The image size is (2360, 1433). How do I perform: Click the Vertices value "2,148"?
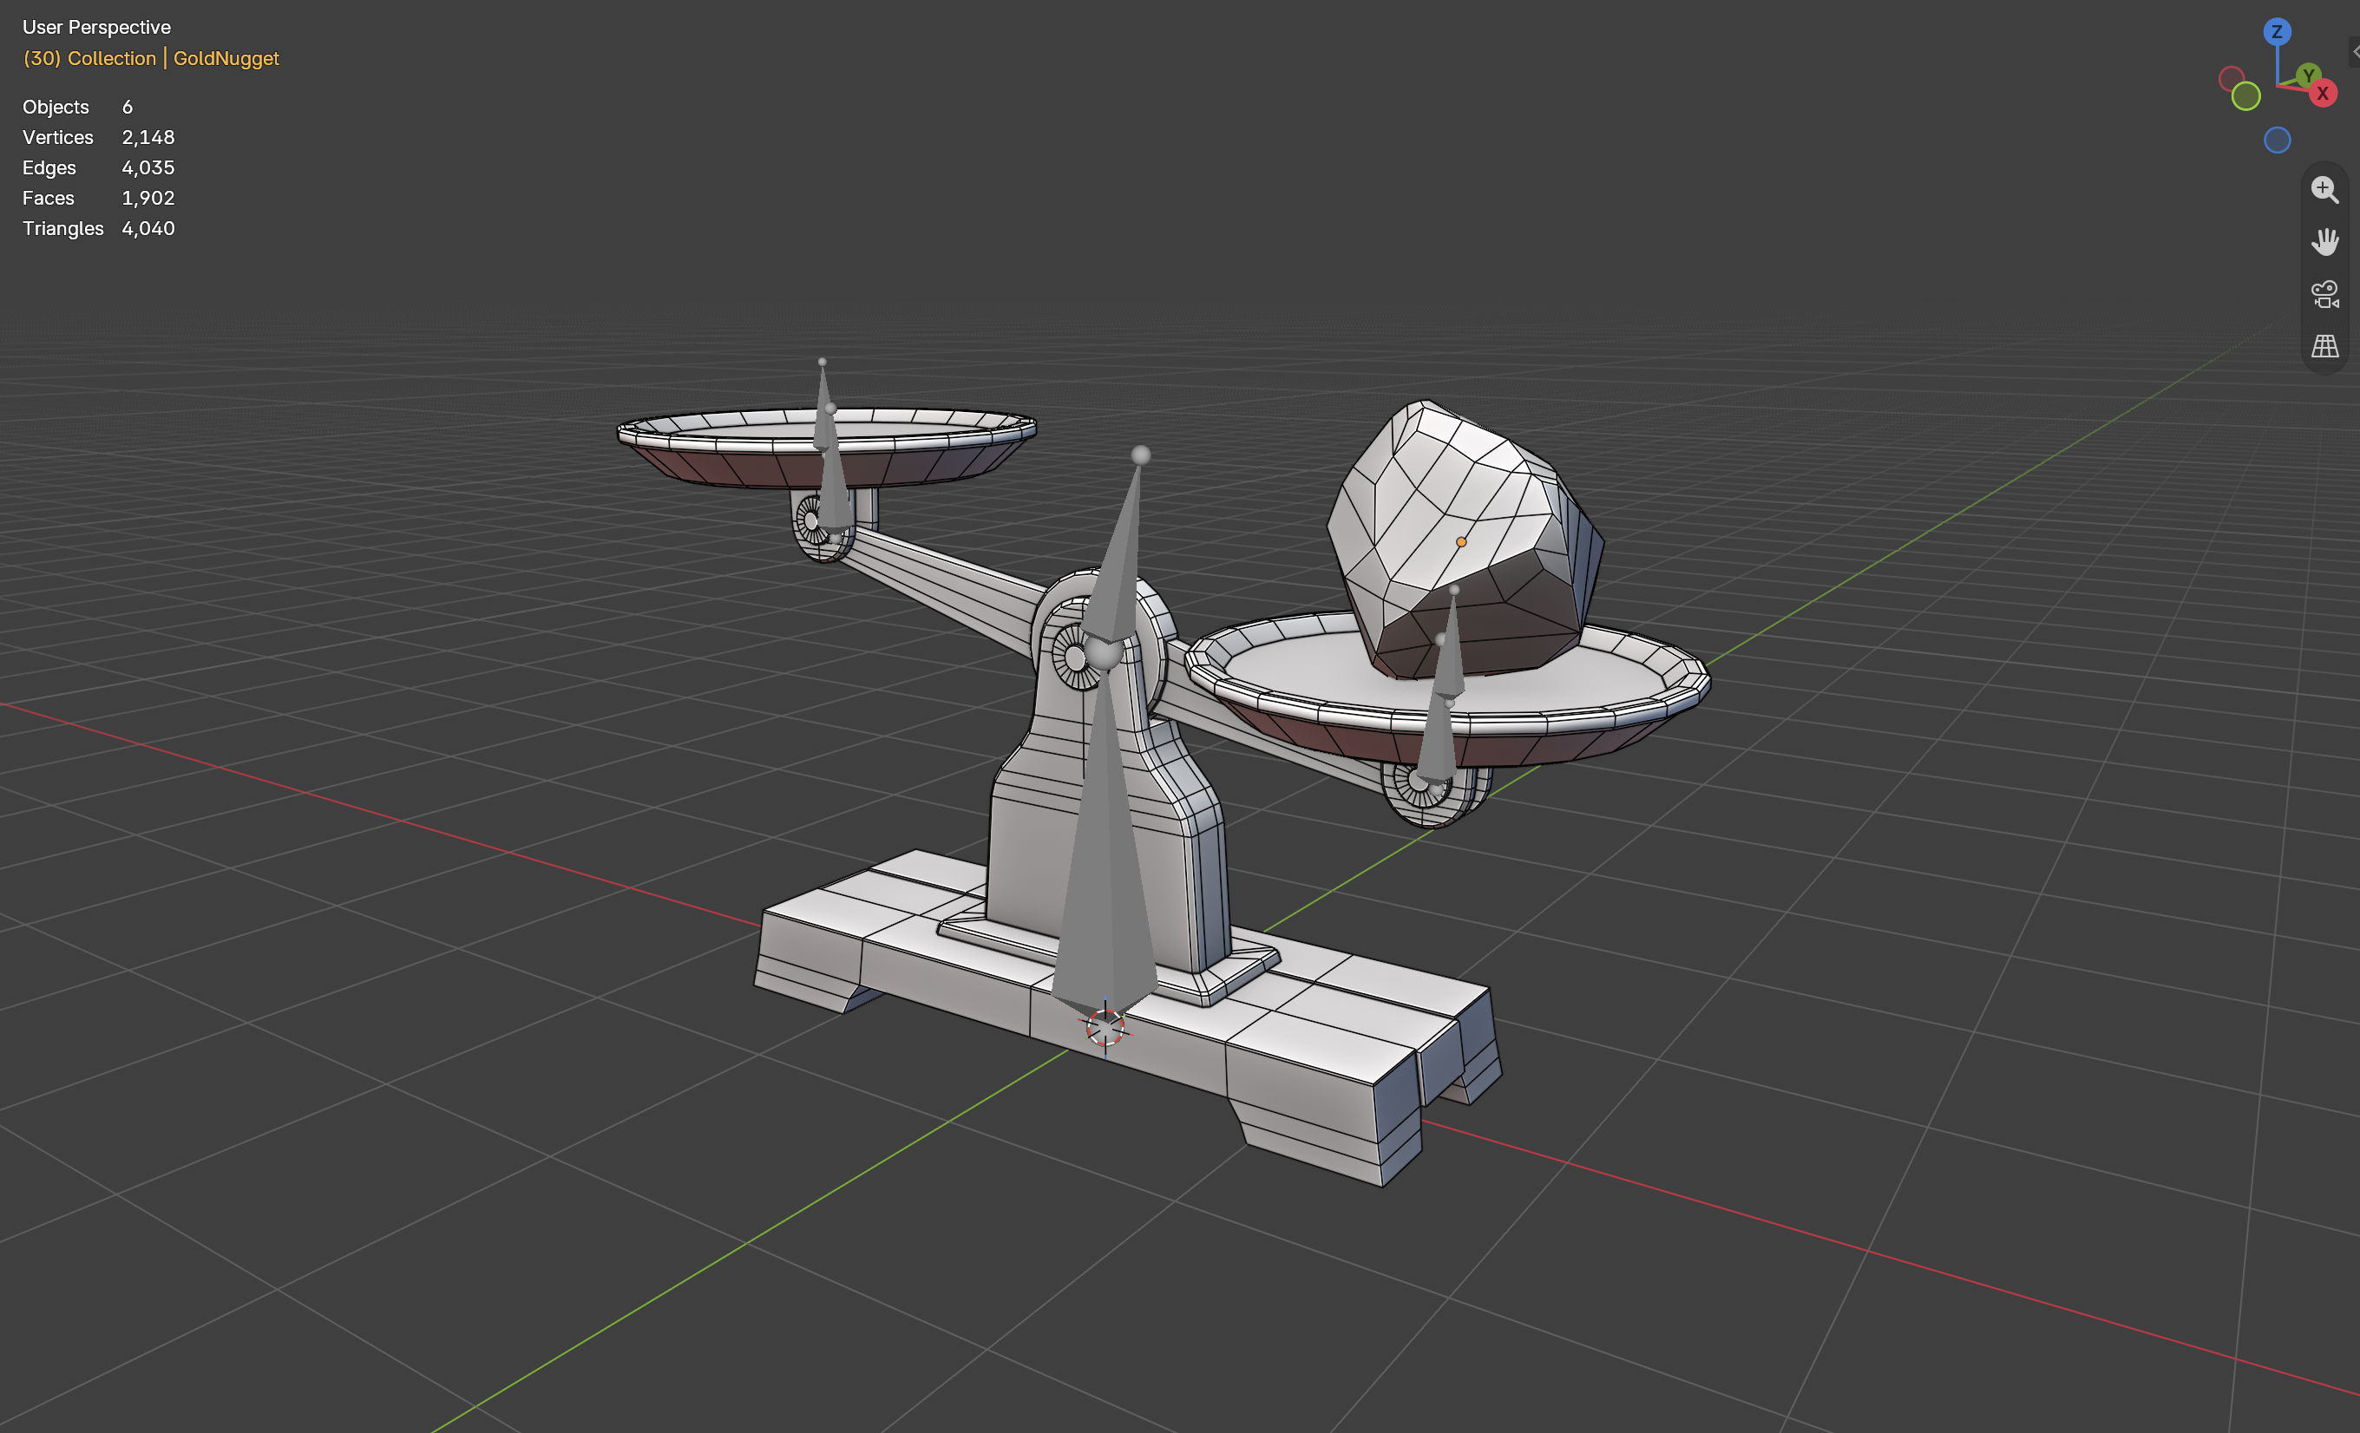pos(148,138)
